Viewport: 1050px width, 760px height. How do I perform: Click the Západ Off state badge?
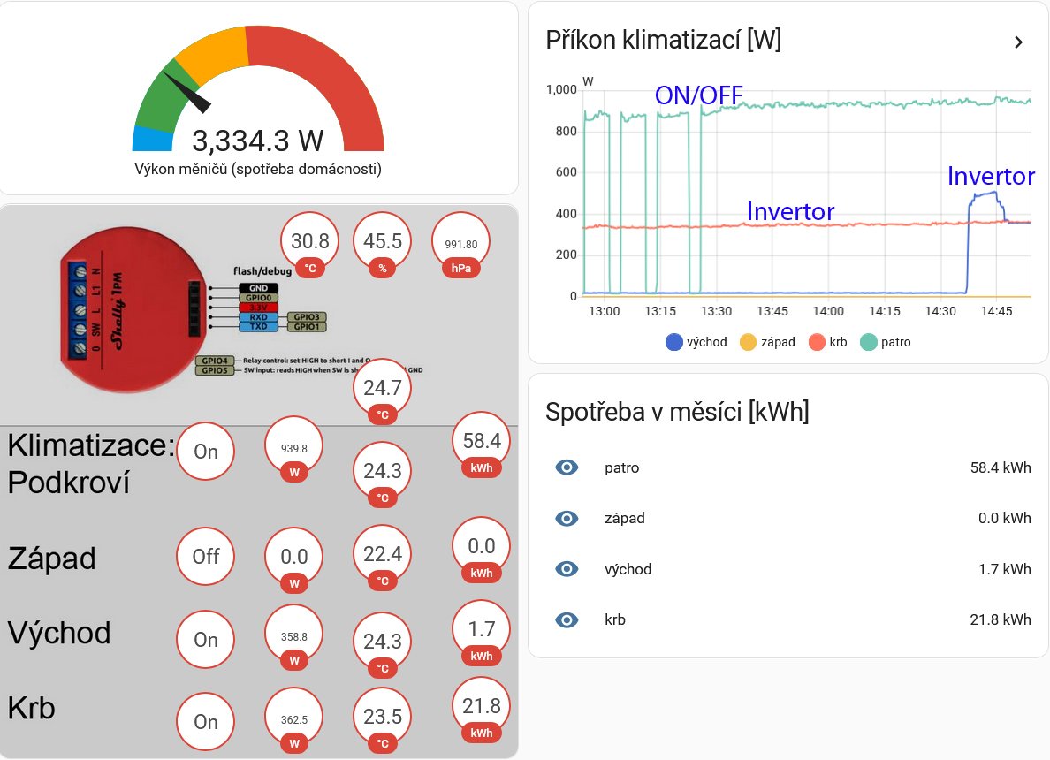click(206, 556)
